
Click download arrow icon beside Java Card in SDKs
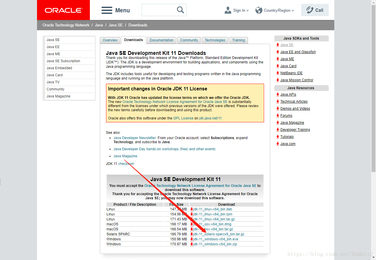(x=278, y=66)
